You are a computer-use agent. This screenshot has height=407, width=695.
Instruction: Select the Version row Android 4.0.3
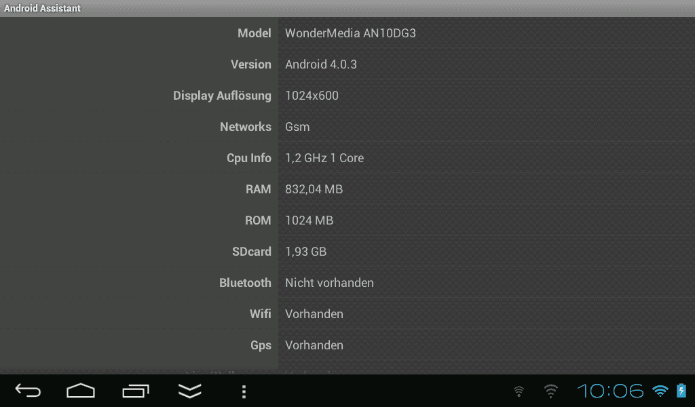(x=347, y=64)
